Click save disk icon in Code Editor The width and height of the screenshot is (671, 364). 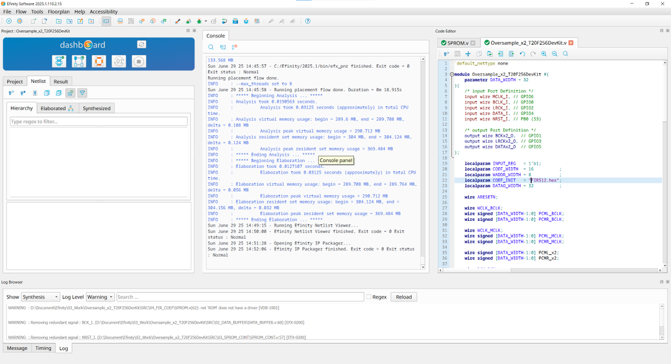[x=457, y=54]
